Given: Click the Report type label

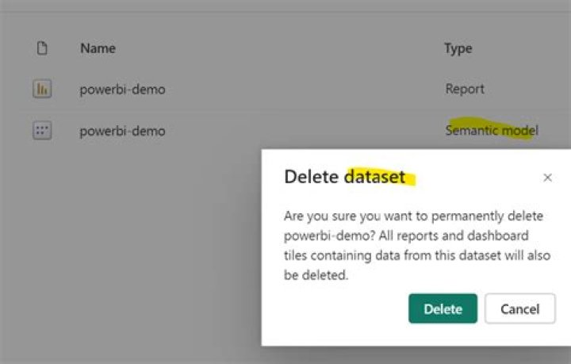Looking at the screenshot, I should [x=465, y=90].
